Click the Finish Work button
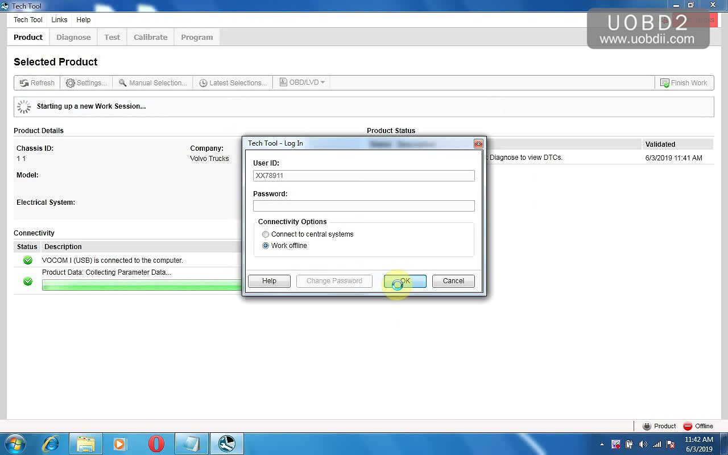This screenshot has width=728, height=455. (x=684, y=82)
